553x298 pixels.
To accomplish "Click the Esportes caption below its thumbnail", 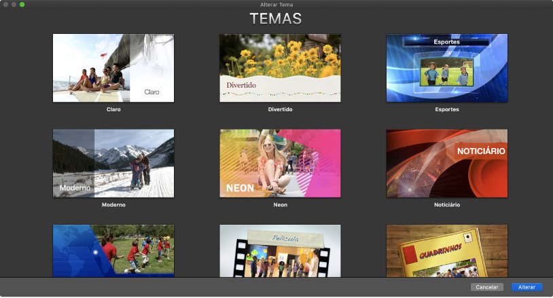I will point(446,109).
